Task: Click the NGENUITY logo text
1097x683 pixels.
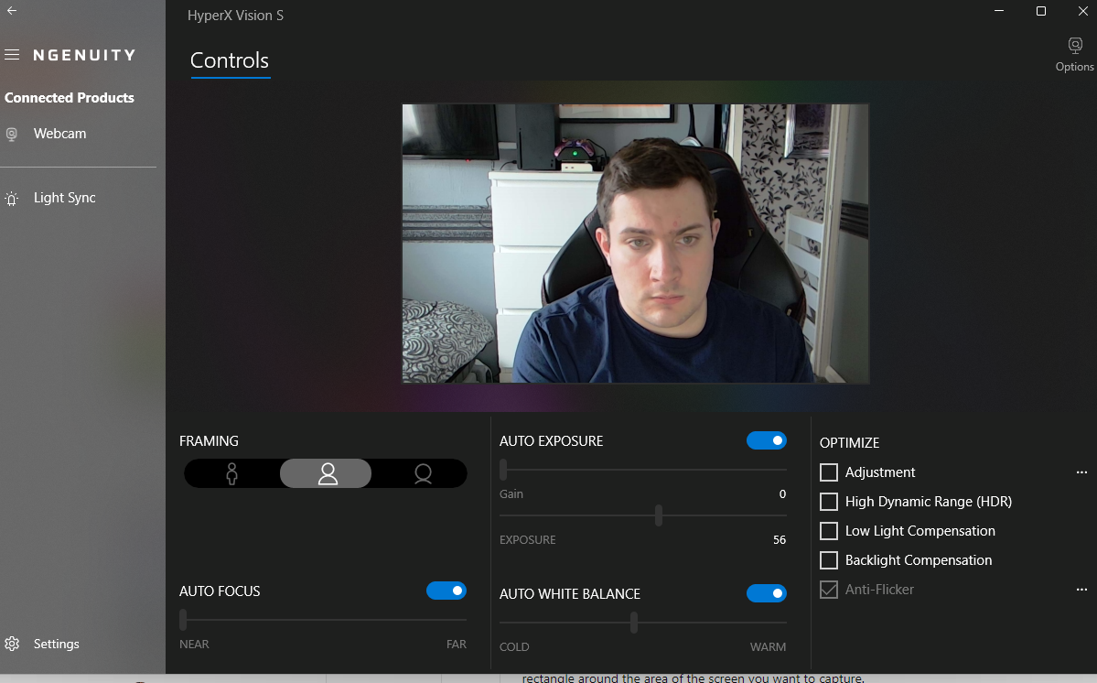Action: pos(85,55)
